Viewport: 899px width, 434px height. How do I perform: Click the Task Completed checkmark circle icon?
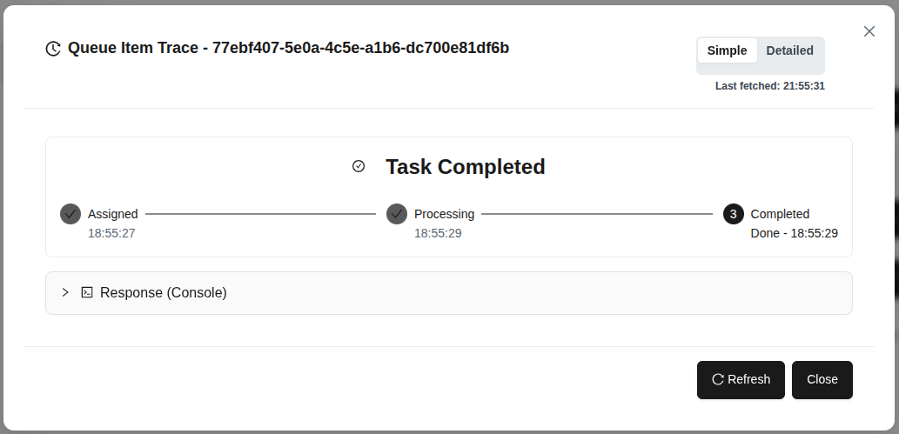coord(359,166)
